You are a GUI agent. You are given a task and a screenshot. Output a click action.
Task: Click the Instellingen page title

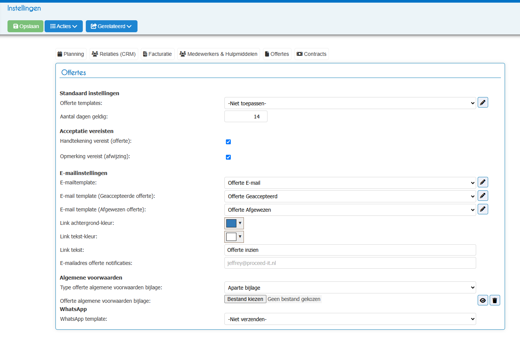[24, 8]
